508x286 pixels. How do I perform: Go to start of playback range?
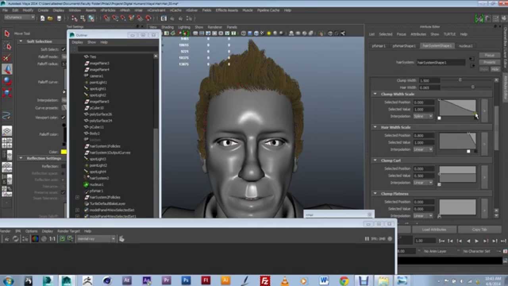[442, 241]
